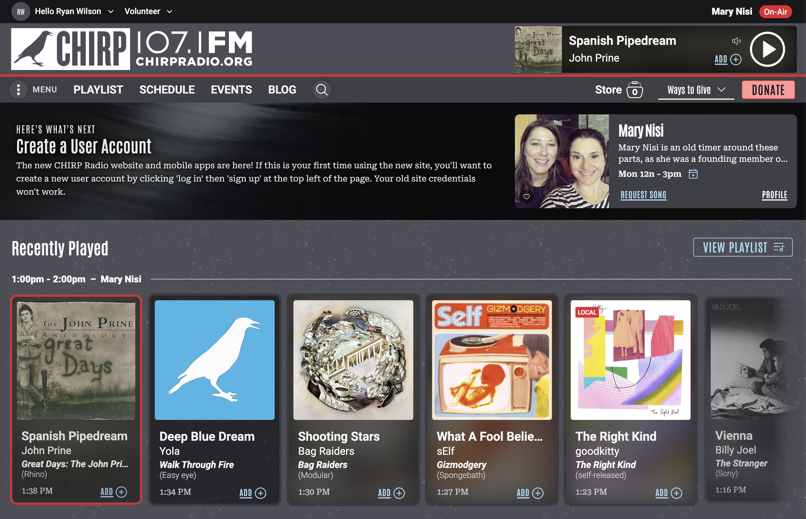This screenshot has width=806, height=519.
Task: Open the Volunteer dropdown menu
Action: pyautogui.click(x=149, y=11)
